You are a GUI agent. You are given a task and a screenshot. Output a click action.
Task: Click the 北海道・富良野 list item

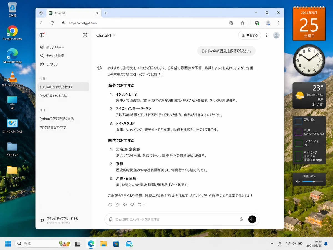click(128, 149)
